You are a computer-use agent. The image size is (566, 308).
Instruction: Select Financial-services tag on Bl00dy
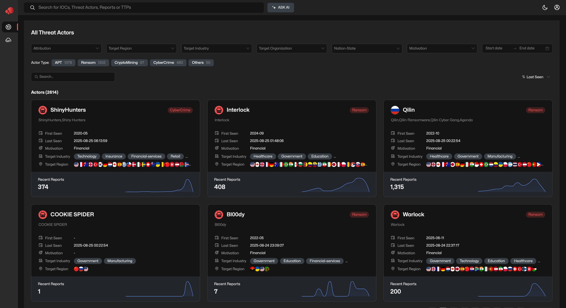click(325, 261)
